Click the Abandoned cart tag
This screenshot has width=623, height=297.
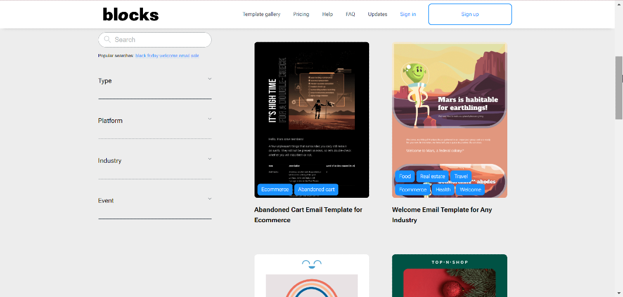pyautogui.click(x=316, y=189)
